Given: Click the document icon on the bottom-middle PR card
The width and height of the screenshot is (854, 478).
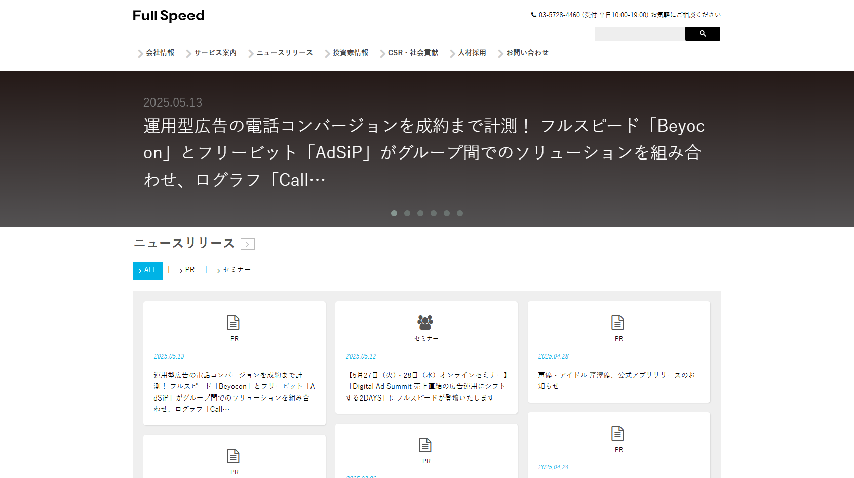Looking at the screenshot, I should (425, 445).
